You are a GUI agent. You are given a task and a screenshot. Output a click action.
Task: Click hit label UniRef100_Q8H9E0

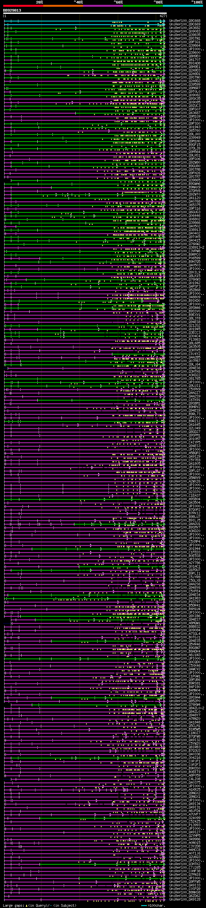pyautogui.click(x=185, y=56)
